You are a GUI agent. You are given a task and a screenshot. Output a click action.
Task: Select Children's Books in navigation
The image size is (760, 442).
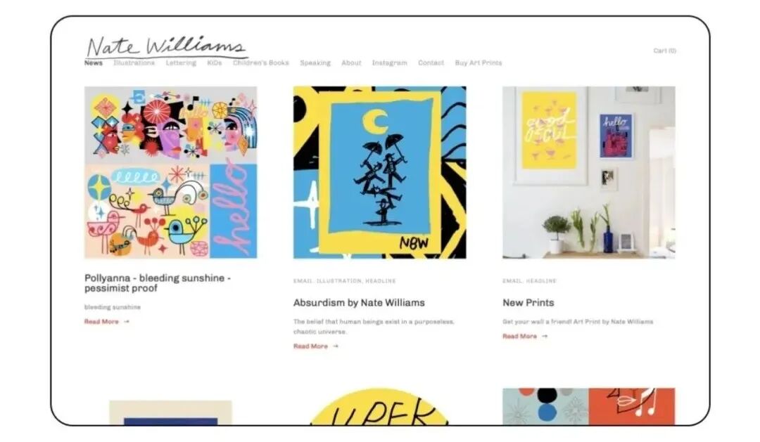(261, 63)
